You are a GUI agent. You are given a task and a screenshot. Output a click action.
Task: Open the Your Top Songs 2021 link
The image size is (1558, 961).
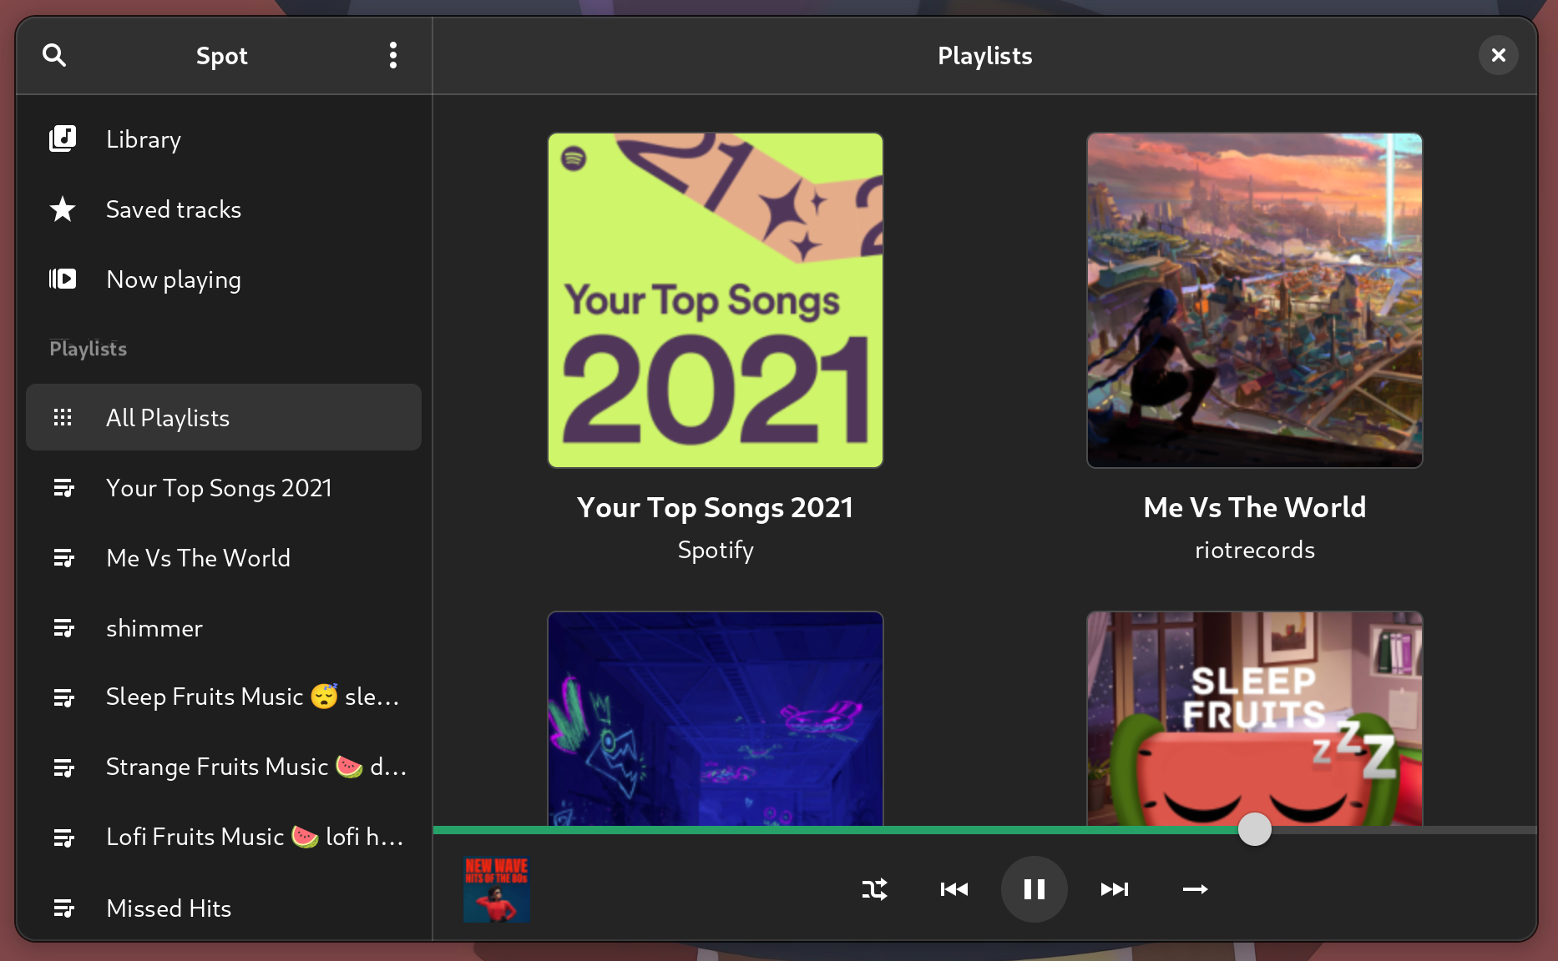(x=715, y=507)
